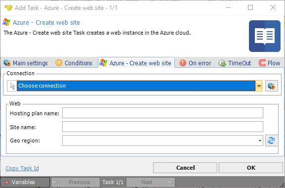285x188 pixels.
Task: Click the Conditions question mark icon
Action: point(59,63)
